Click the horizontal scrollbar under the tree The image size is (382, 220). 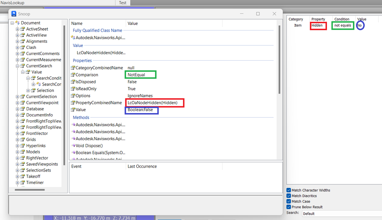click(30, 189)
